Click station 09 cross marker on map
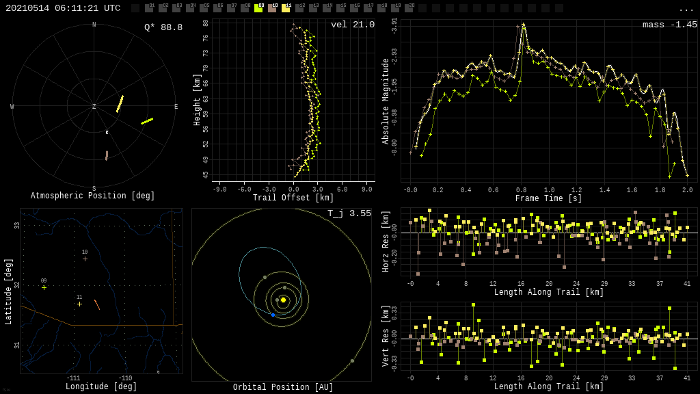This screenshot has height=394, width=700. tap(44, 287)
